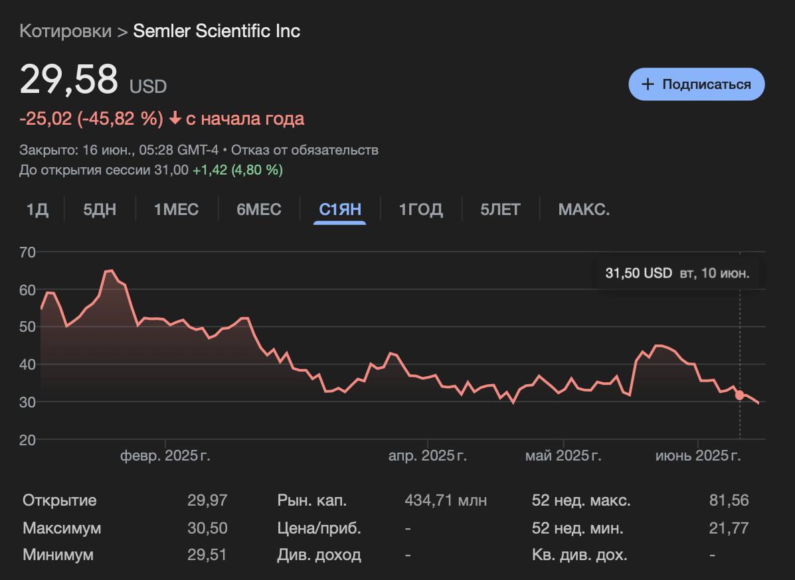Click the -25,02 (-45,82 %) change text
Viewport: 795px width, 580px height.
pyautogui.click(x=91, y=119)
